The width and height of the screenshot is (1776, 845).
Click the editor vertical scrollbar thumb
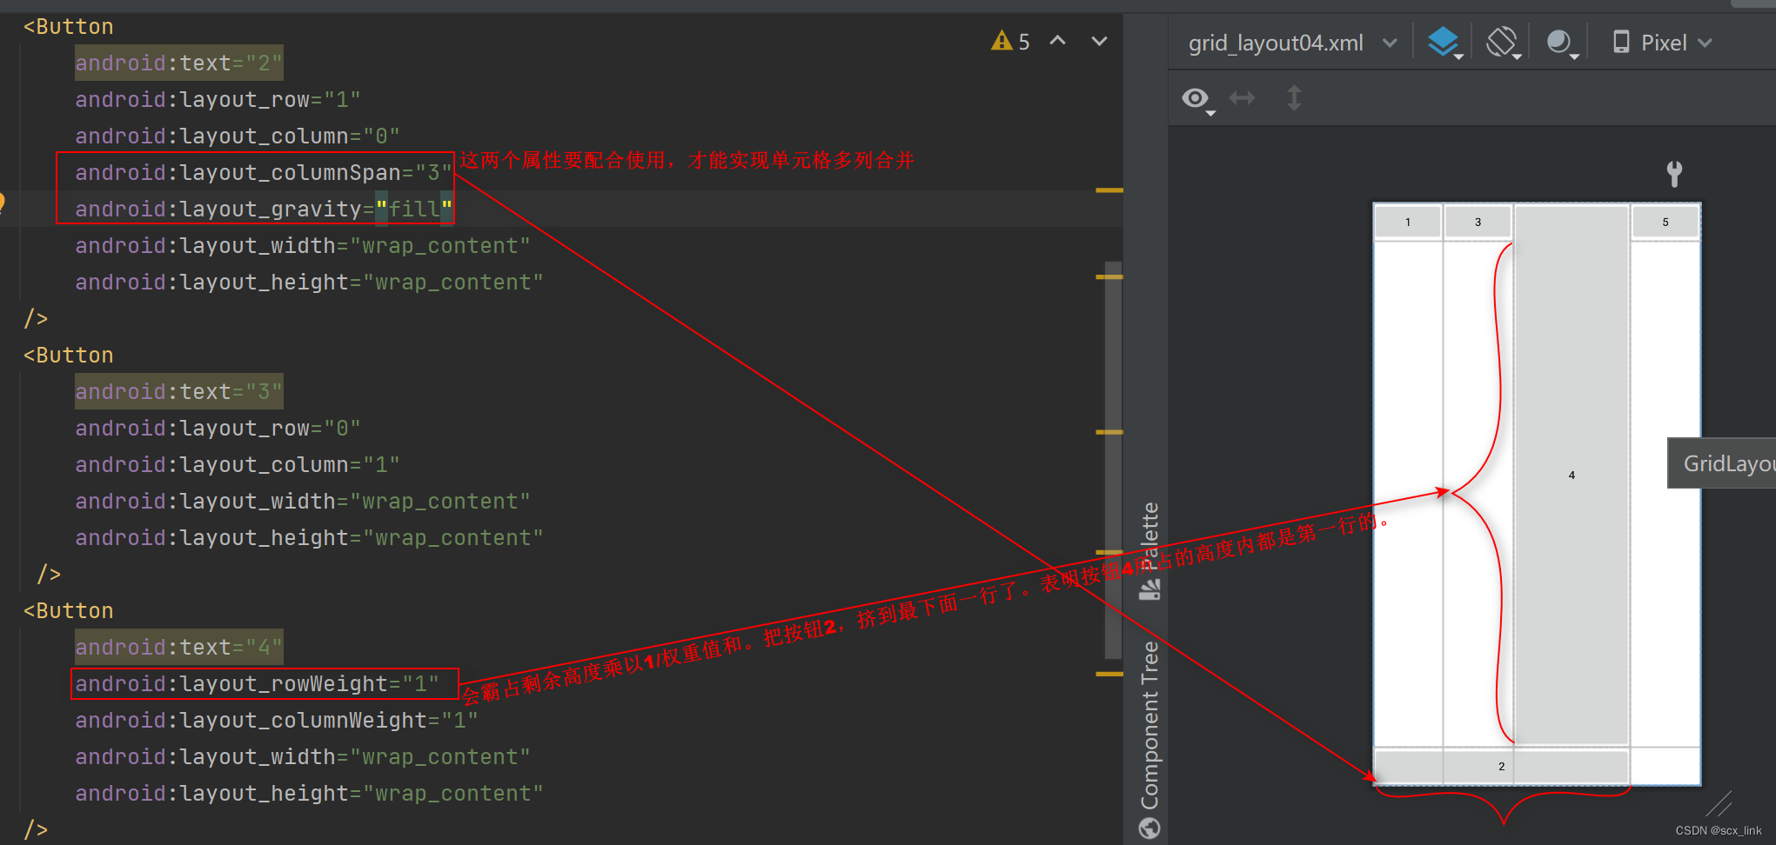1112,461
